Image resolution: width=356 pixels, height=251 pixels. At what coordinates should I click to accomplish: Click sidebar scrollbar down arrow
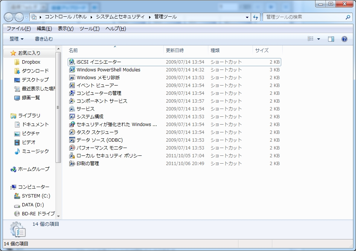(58, 216)
